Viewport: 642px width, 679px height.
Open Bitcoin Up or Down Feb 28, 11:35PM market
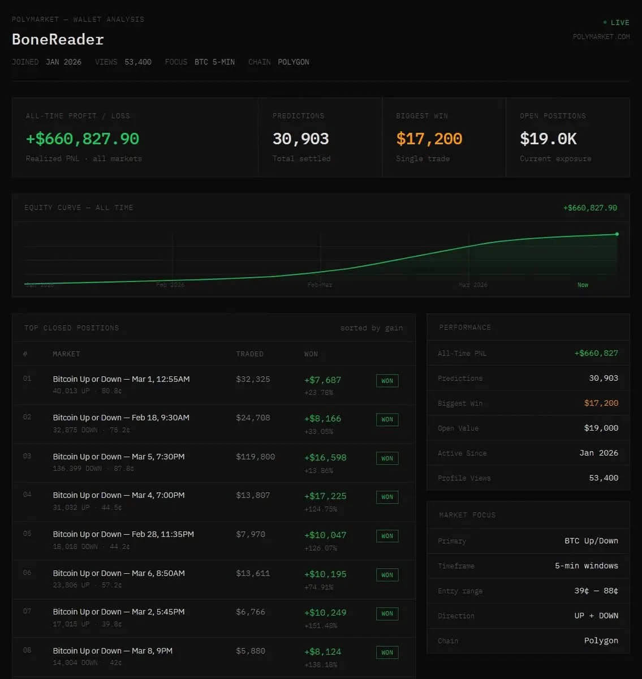[123, 534]
